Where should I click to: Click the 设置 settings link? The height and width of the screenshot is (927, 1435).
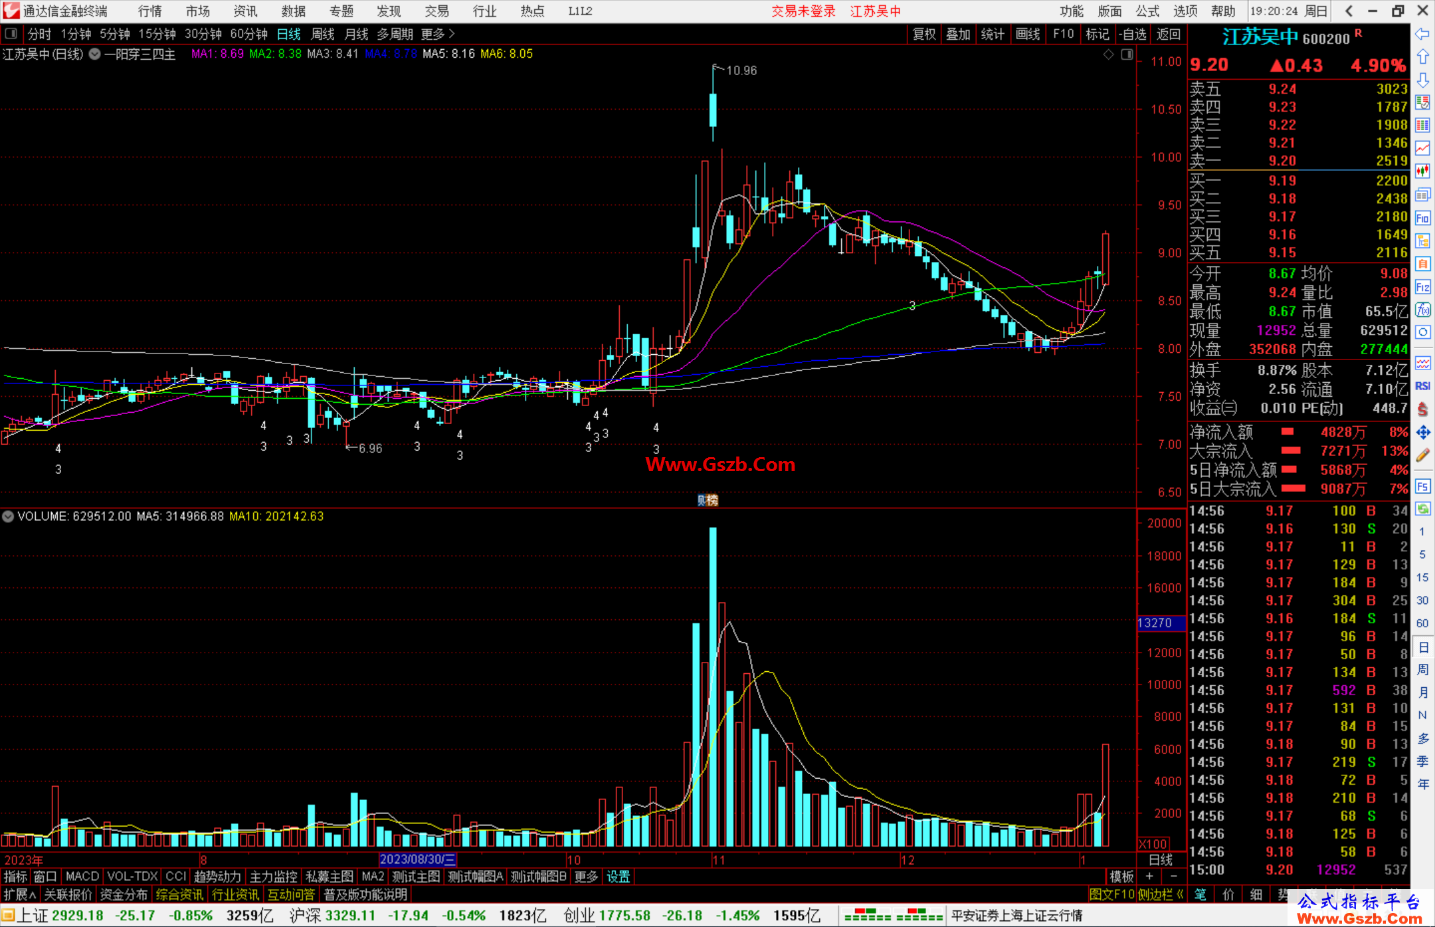coord(618,877)
